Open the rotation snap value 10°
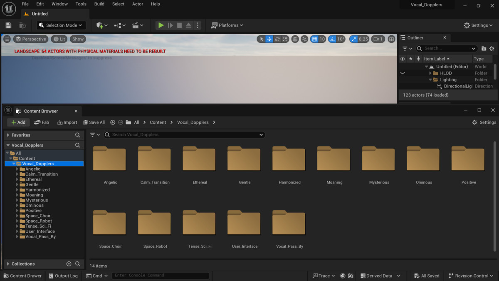 [341, 39]
